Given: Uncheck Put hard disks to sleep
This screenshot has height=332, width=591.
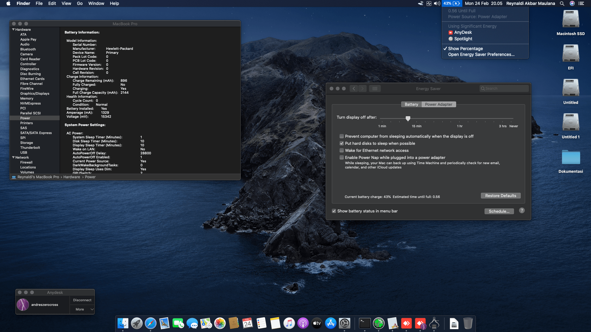Looking at the screenshot, I should (342, 143).
